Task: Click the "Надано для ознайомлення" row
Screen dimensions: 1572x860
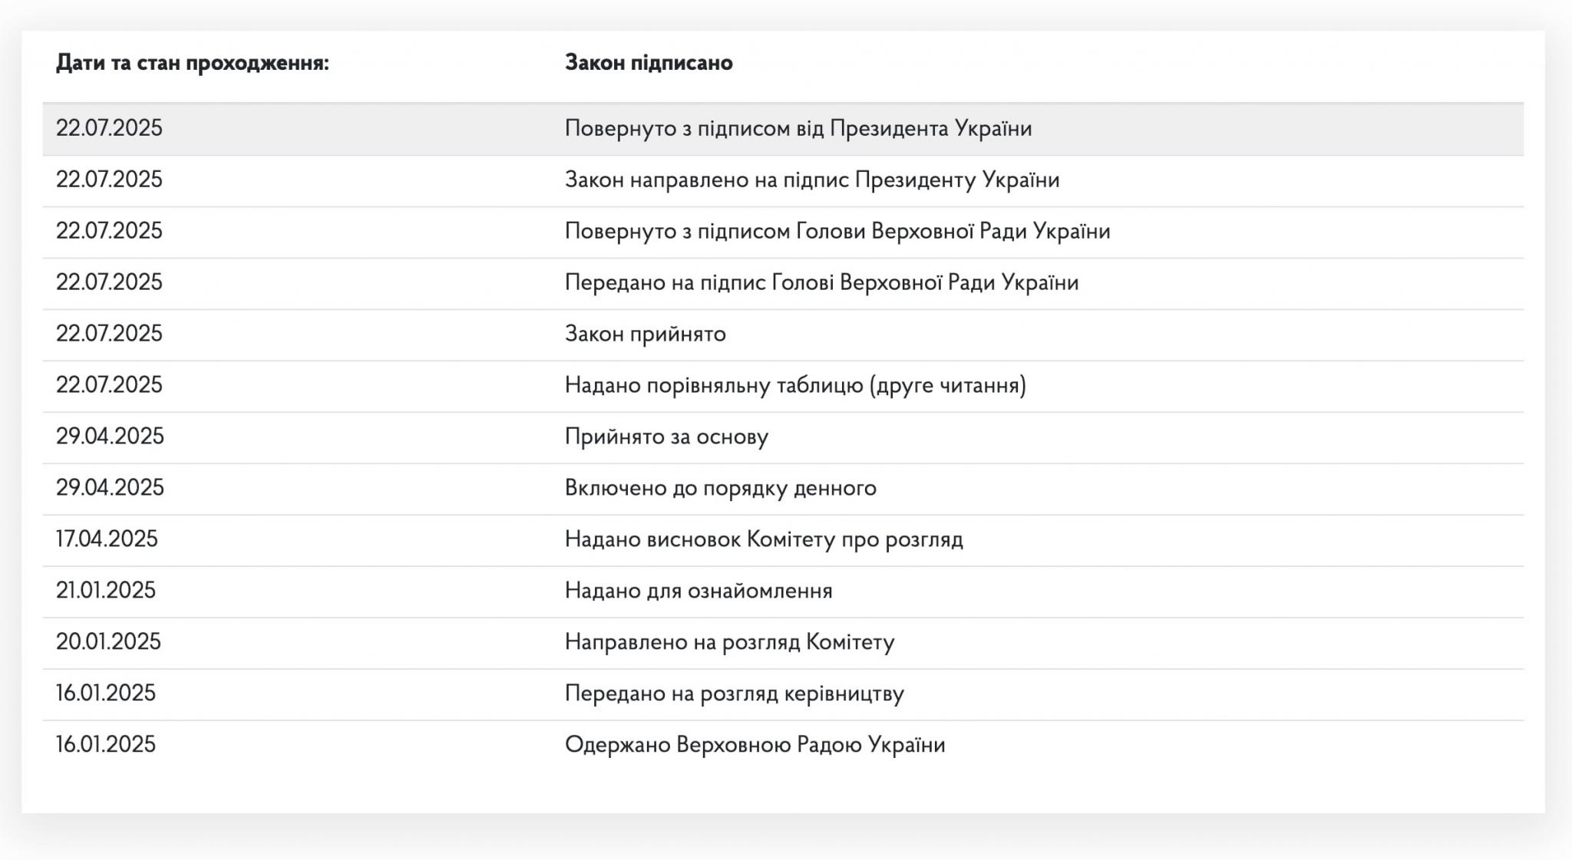Action: [698, 591]
